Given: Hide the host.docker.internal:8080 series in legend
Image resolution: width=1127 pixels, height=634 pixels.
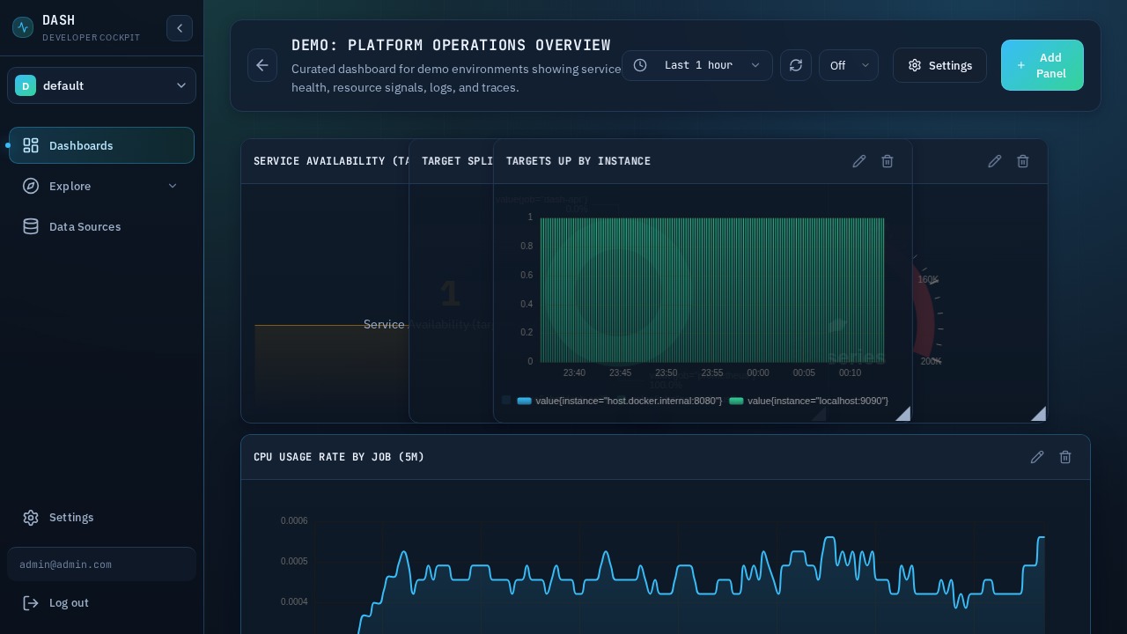Looking at the screenshot, I should click(619, 401).
